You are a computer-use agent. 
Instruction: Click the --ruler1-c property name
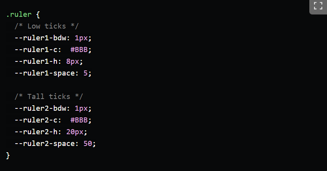pyautogui.click(x=36, y=50)
